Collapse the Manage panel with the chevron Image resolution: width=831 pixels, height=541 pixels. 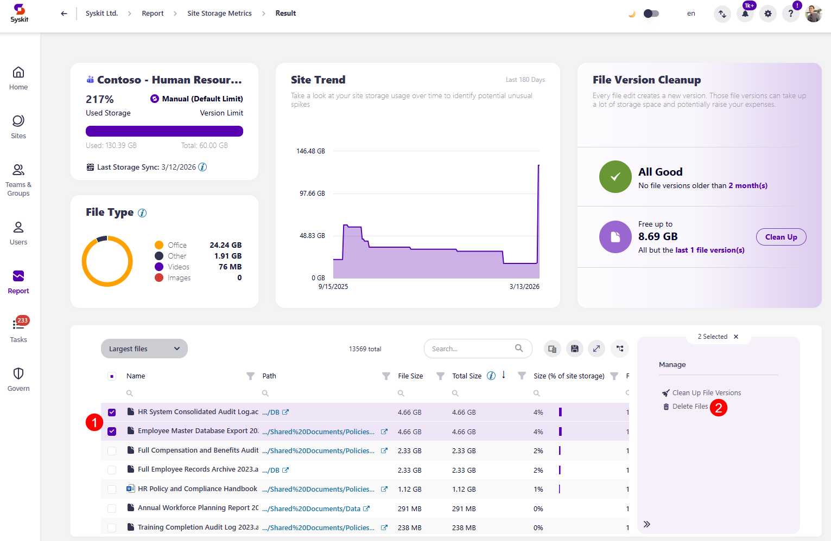click(647, 524)
